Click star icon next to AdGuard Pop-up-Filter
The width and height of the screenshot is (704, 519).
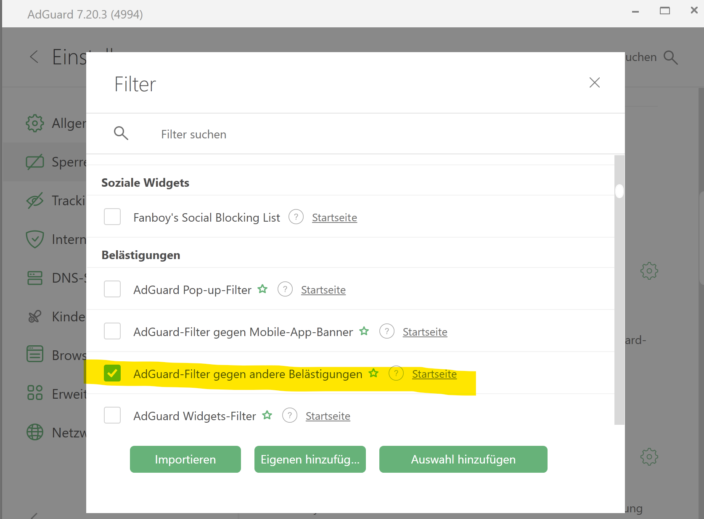click(x=262, y=289)
